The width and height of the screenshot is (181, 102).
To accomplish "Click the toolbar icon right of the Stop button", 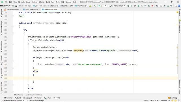I will tap(156, 6).
